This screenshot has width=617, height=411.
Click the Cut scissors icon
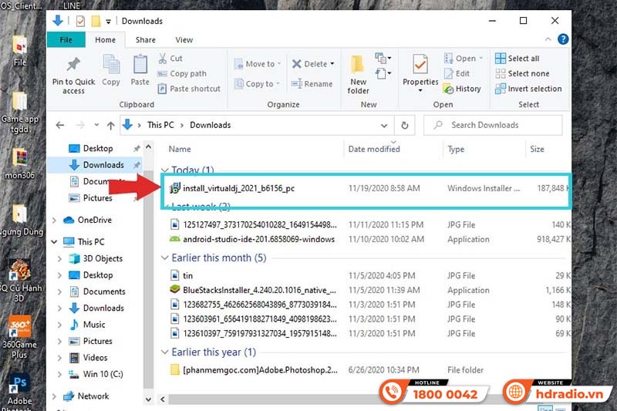coord(164,59)
